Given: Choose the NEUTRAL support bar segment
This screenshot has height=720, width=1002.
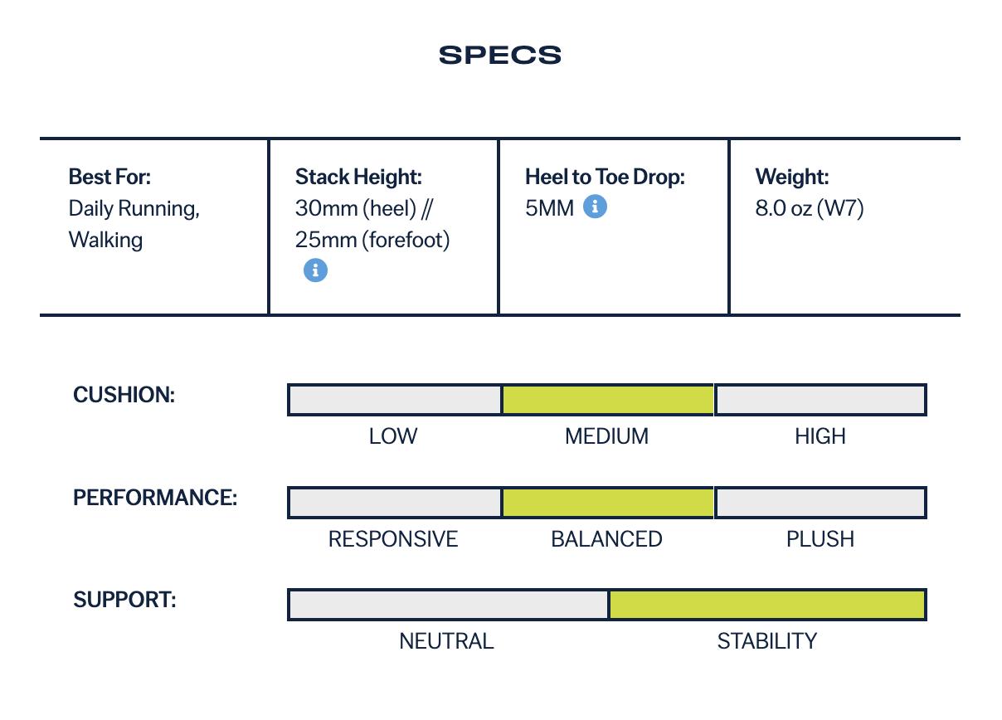Looking at the screenshot, I should pyautogui.click(x=448, y=605).
